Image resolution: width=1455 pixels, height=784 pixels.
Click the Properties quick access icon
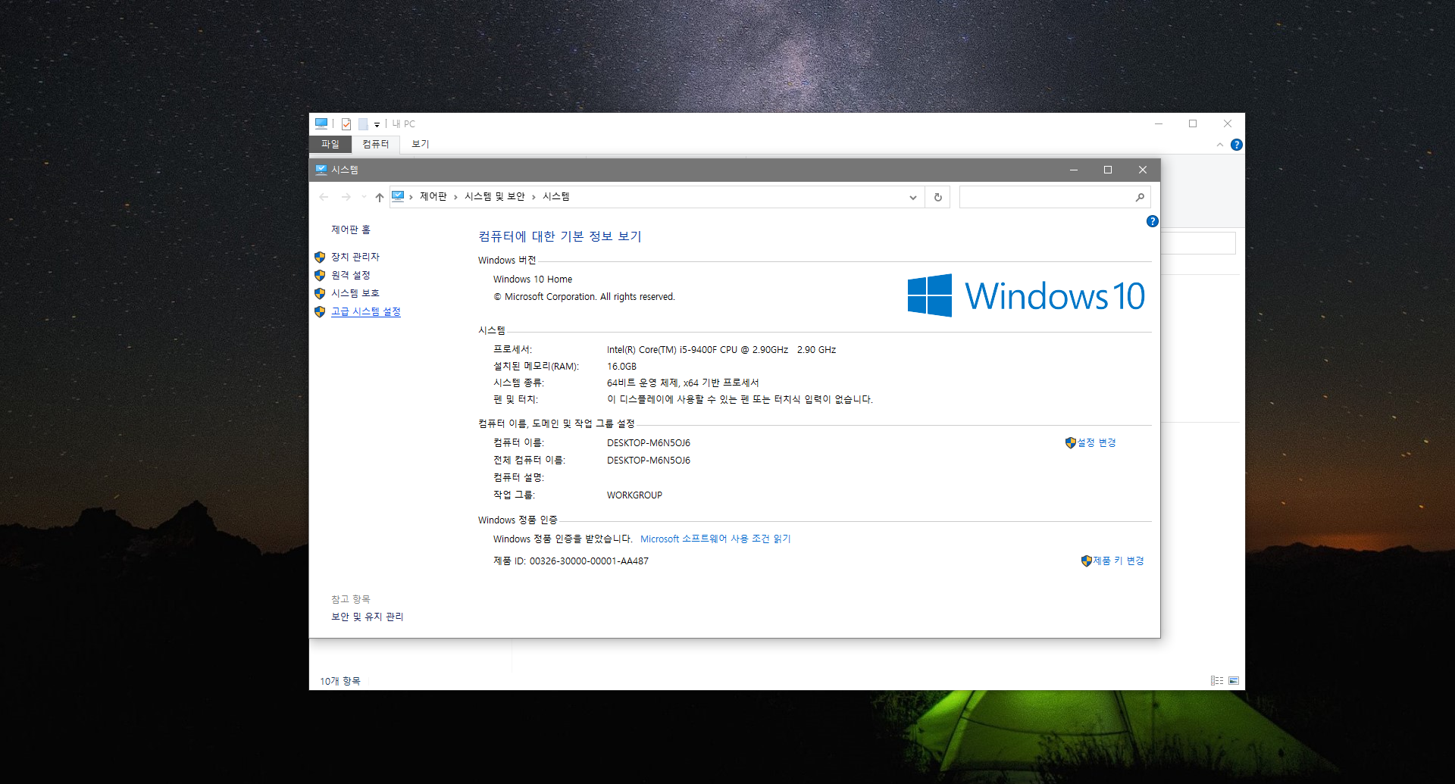(x=346, y=123)
